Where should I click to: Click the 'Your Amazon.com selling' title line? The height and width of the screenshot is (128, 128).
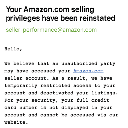(50, 10)
